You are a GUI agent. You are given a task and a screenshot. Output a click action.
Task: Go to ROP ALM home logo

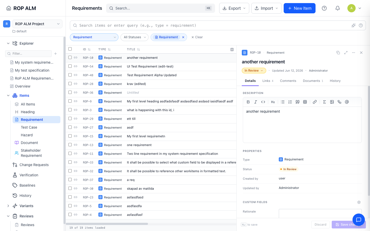pos(21,8)
